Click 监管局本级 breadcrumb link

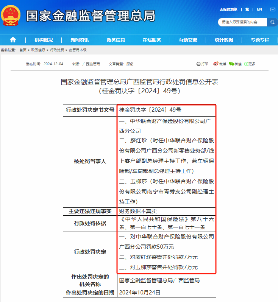(78, 50)
